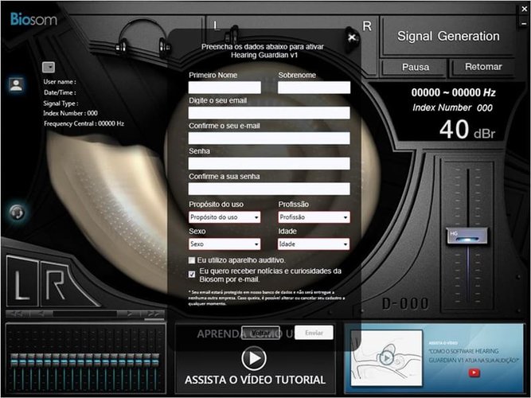The image size is (531, 398).
Task: Open the small dropdown above User name
Action: (49, 67)
